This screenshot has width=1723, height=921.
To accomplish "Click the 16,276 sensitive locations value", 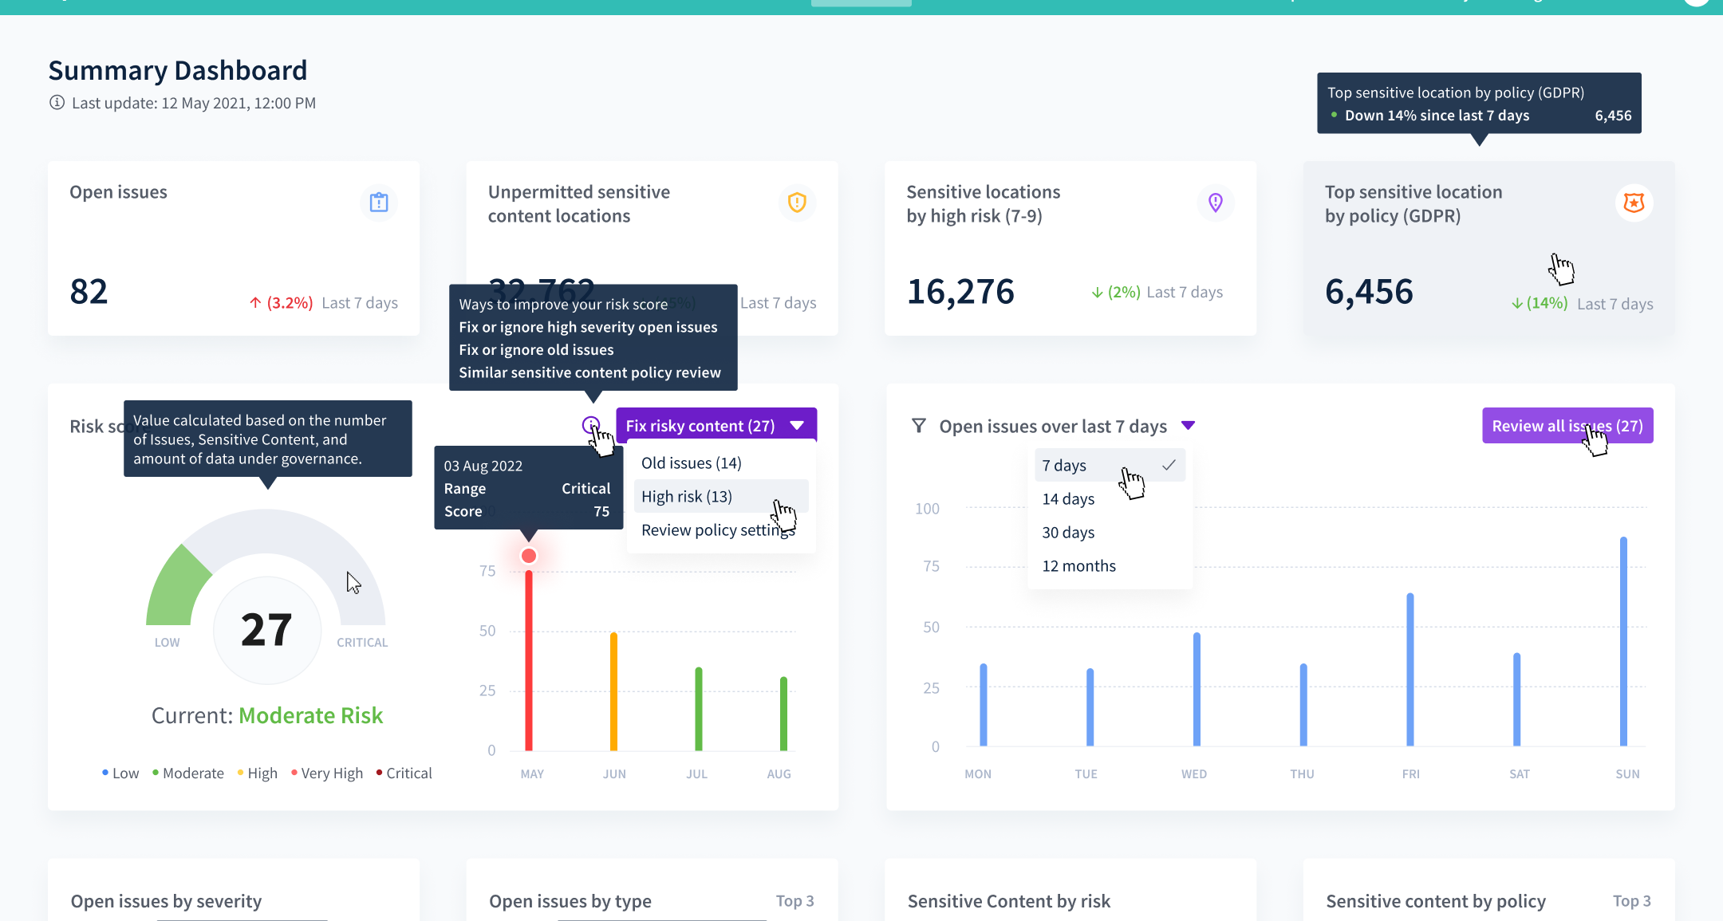I will click(x=960, y=292).
